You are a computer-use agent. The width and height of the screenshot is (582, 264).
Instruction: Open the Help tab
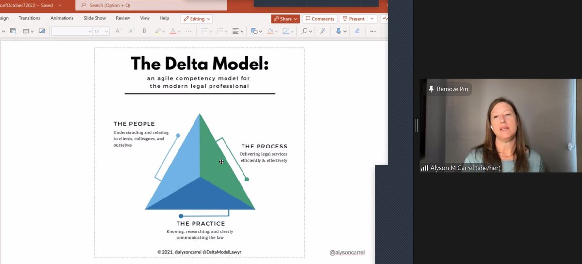tap(164, 18)
